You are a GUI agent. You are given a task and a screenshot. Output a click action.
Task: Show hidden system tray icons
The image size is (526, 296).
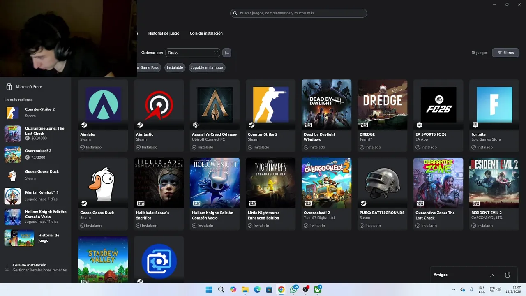[x=454, y=289]
